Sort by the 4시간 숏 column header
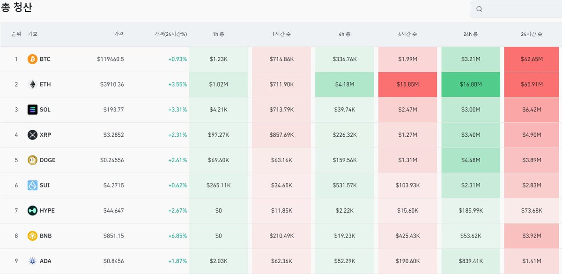 point(407,34)
